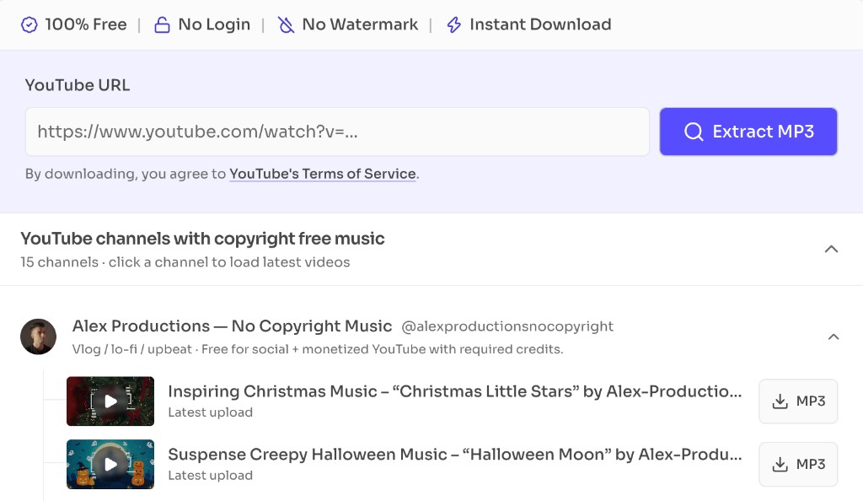Click the Suspense Creepy Halloween Music title
This screenshot has height=501, width=863.
click(454, 455)
